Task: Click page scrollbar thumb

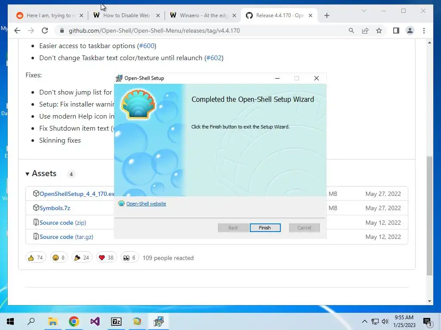Action: (x=429, y=216)
